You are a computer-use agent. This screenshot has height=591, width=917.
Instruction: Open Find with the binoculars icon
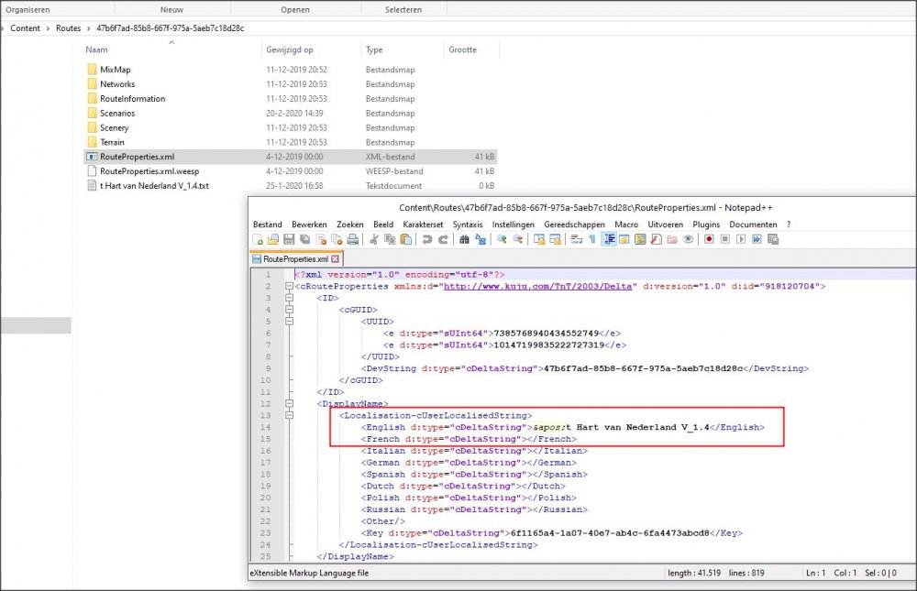click(x=465, y=240)
